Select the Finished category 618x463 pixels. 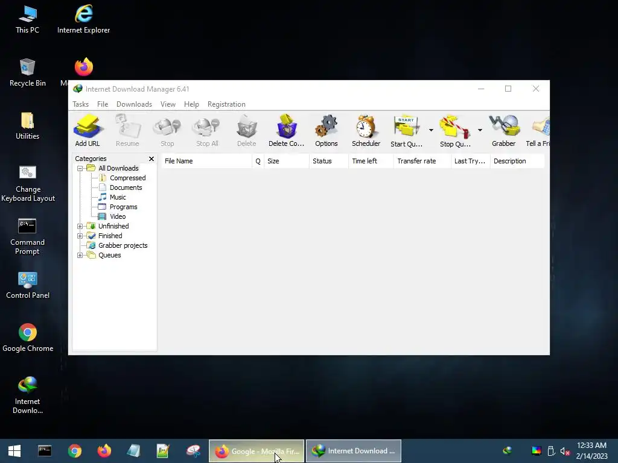tap(110, 236)
